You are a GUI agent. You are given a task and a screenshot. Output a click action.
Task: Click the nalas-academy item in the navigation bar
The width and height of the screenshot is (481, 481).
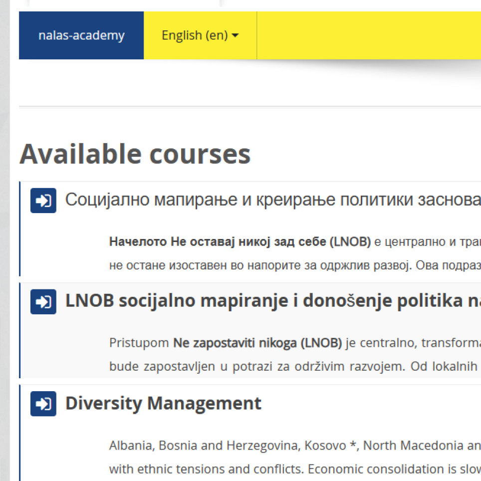pyautogui.click(x=81, y=35)
